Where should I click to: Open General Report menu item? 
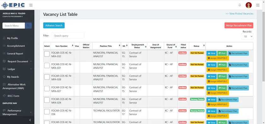(x=15, y=54)
